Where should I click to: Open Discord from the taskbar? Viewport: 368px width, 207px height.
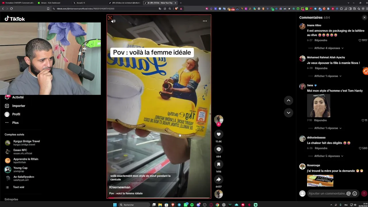pos(198,205)
